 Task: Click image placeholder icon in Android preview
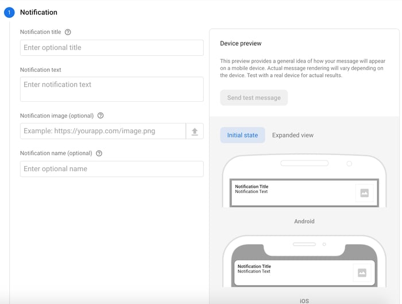[x=364, y=193]
